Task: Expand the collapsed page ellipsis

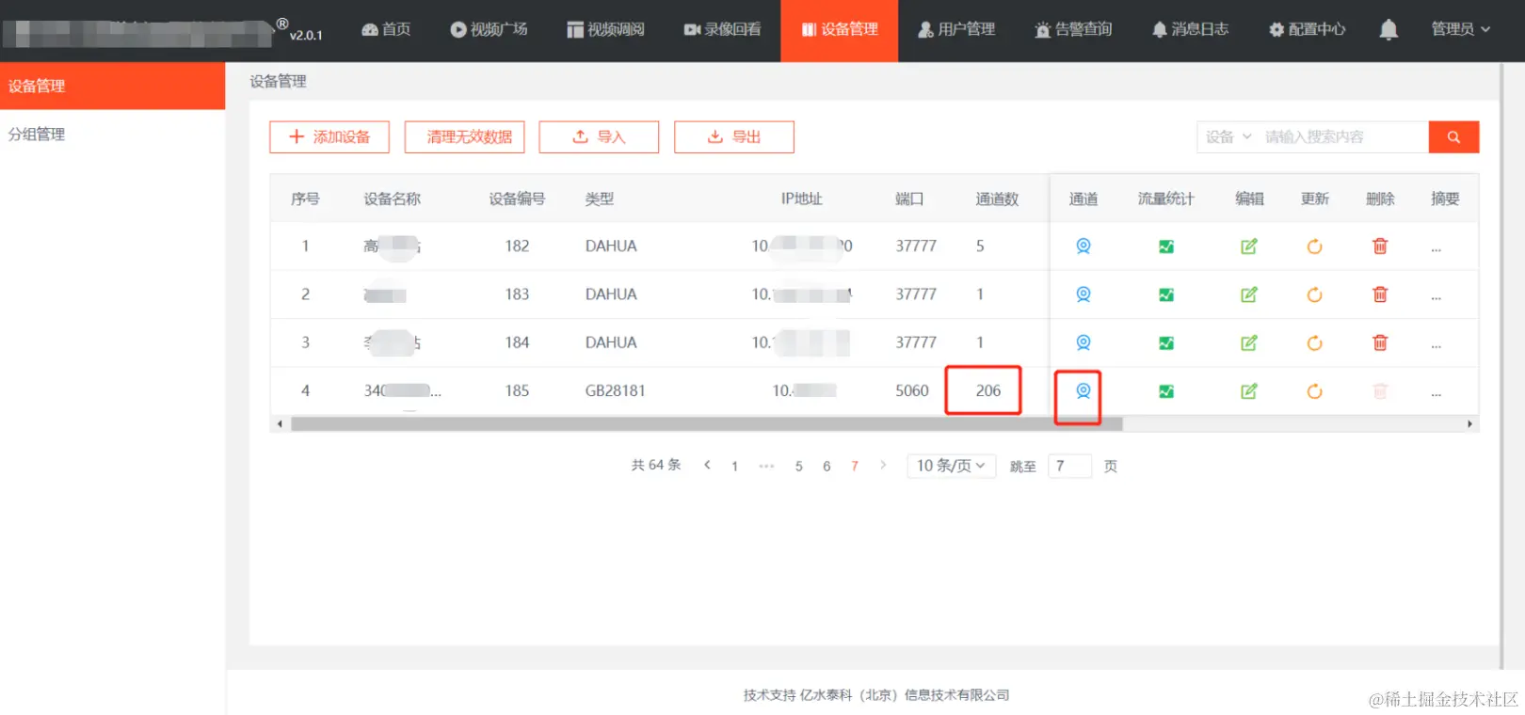Action: point(766,466)
